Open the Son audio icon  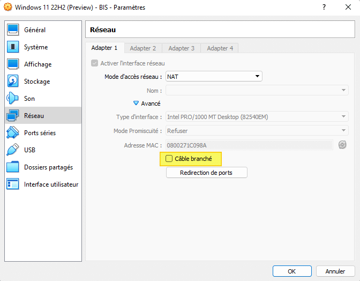pyautogui.click(x=13, y=99)
